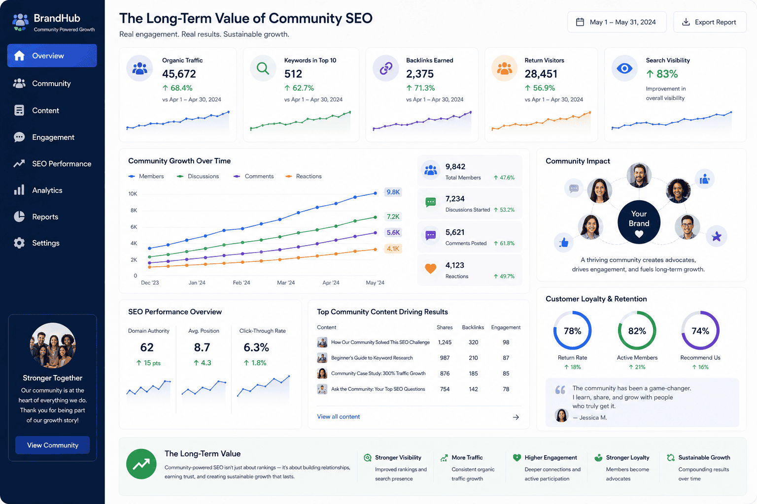Click the Backlinks column header
The height and width of the screenshot is (504, 757).
[473, 327]
